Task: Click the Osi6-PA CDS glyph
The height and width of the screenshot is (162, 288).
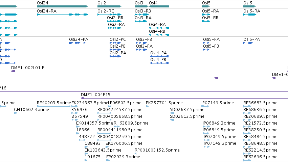Action: click(x=248, y=43)
